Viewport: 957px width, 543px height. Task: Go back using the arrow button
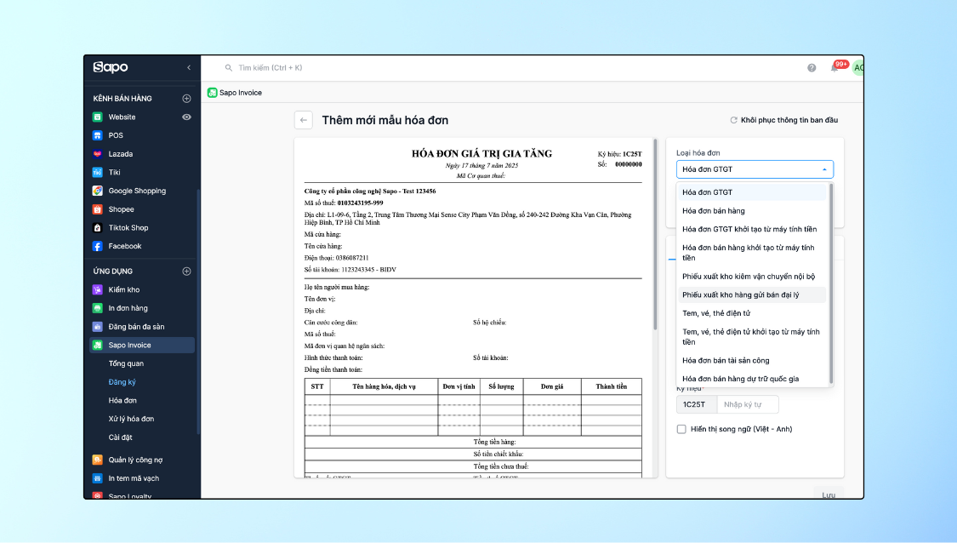point(304,120)
